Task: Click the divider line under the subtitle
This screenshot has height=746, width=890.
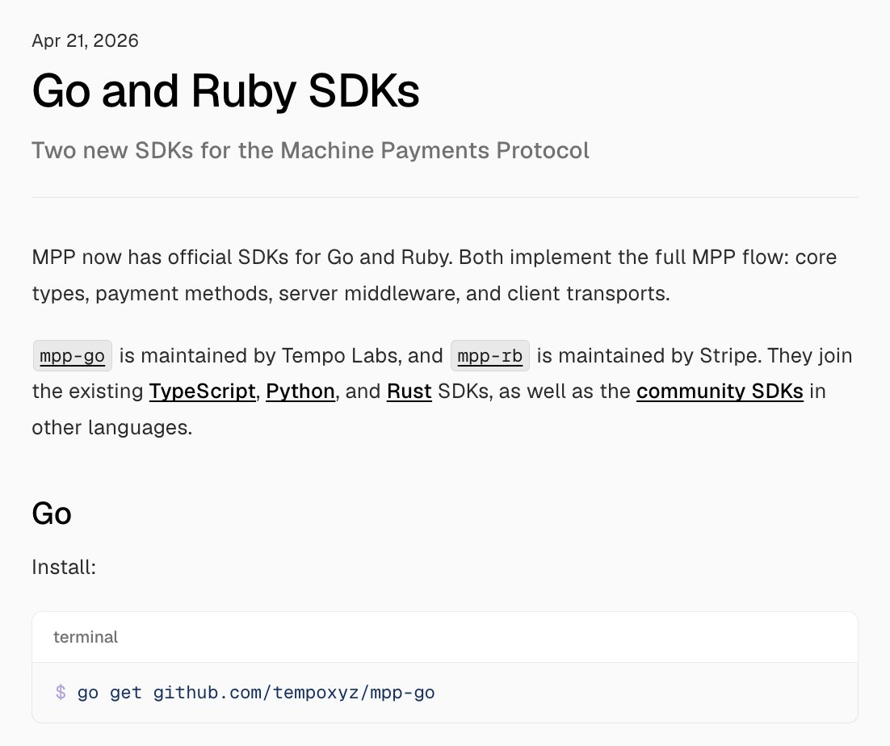Action: pos(445,198)
